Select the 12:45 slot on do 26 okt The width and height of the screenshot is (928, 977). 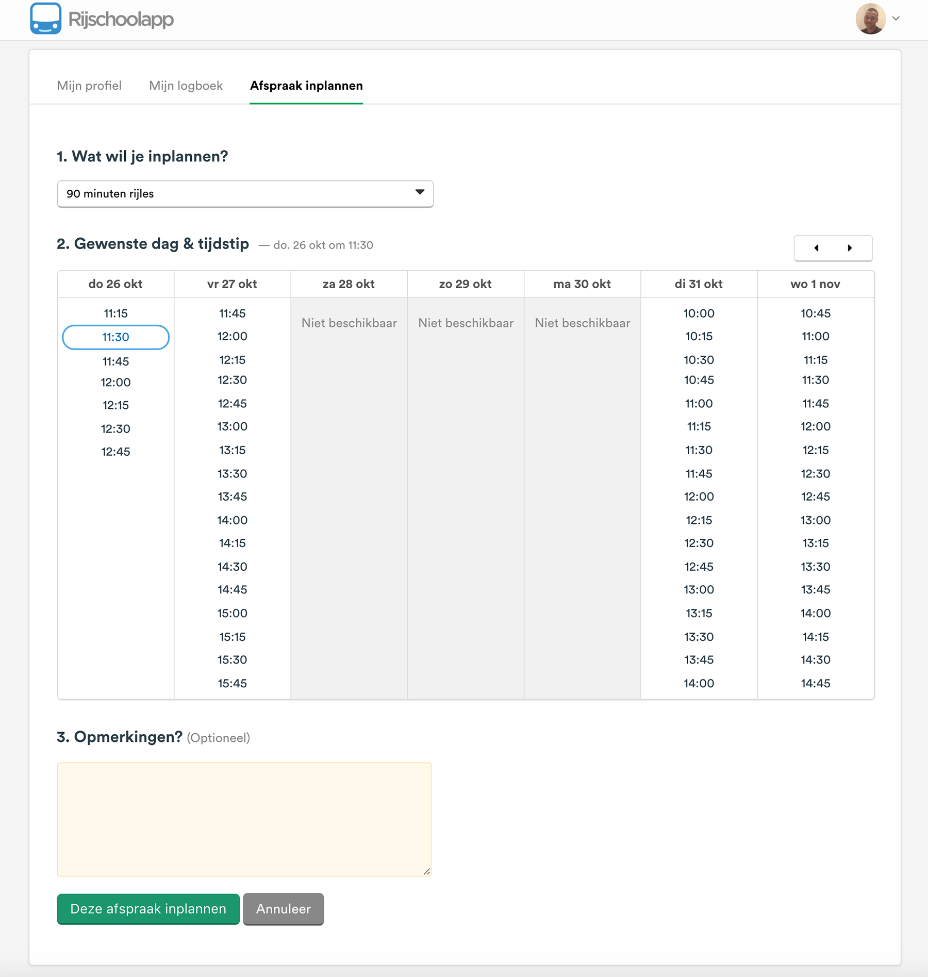115,451
